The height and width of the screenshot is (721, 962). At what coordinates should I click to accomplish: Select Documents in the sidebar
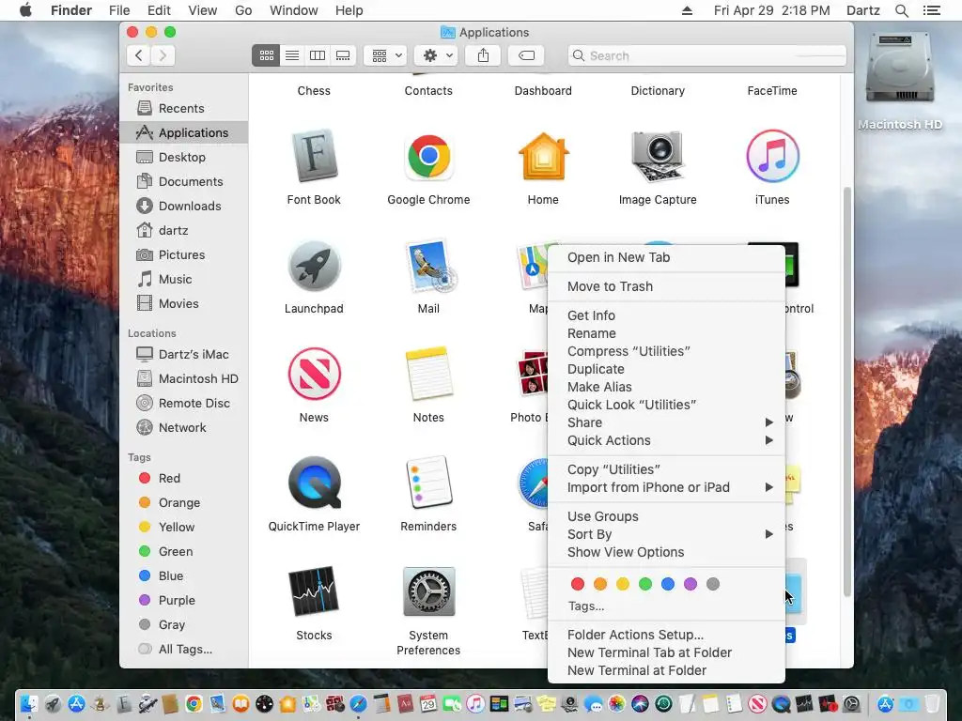click(x=184, y=181)
